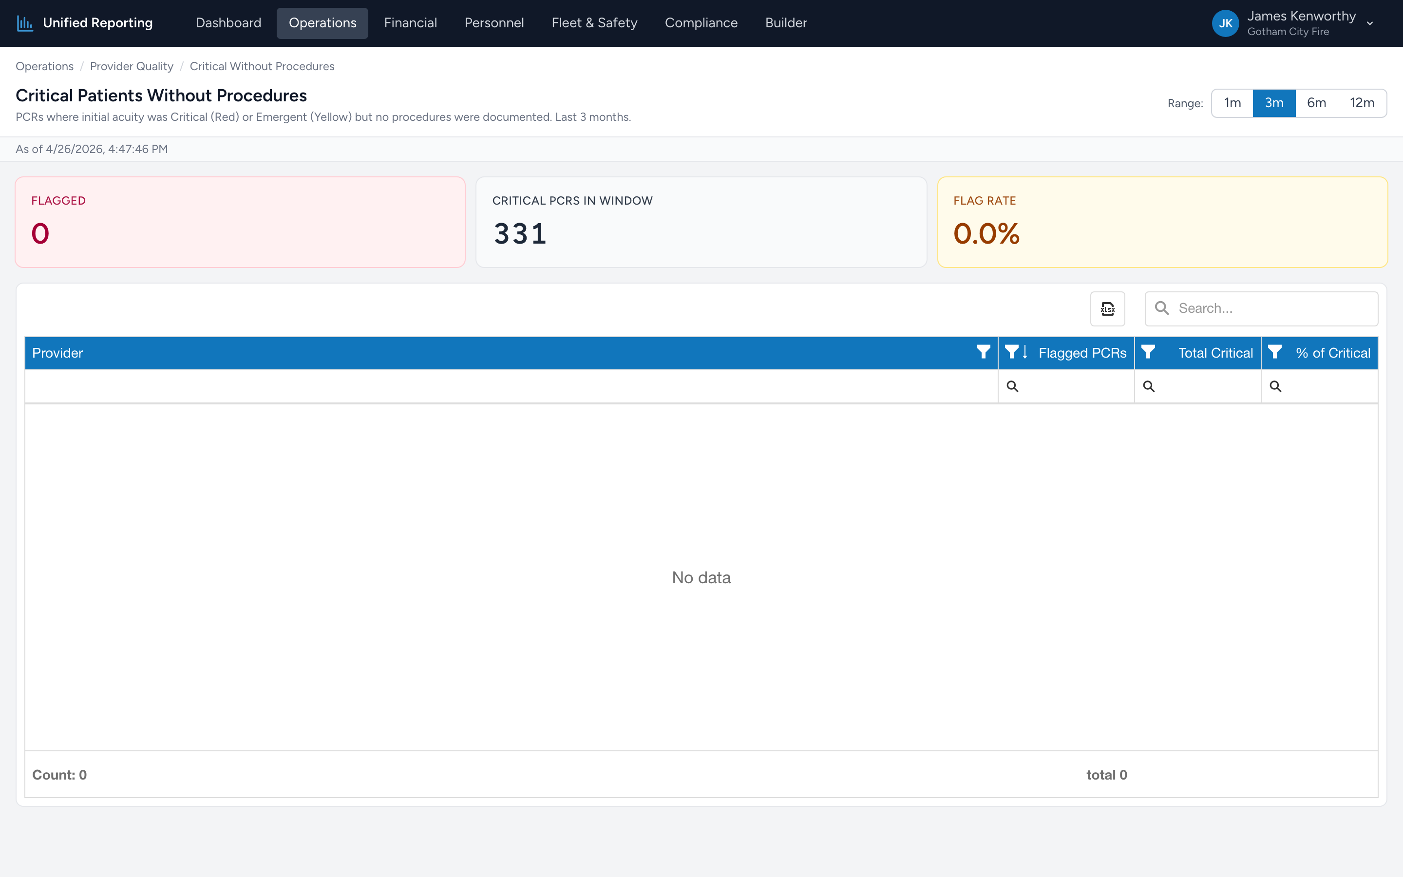
Task: Open the Dashboard nav tab
Action: 228,23
